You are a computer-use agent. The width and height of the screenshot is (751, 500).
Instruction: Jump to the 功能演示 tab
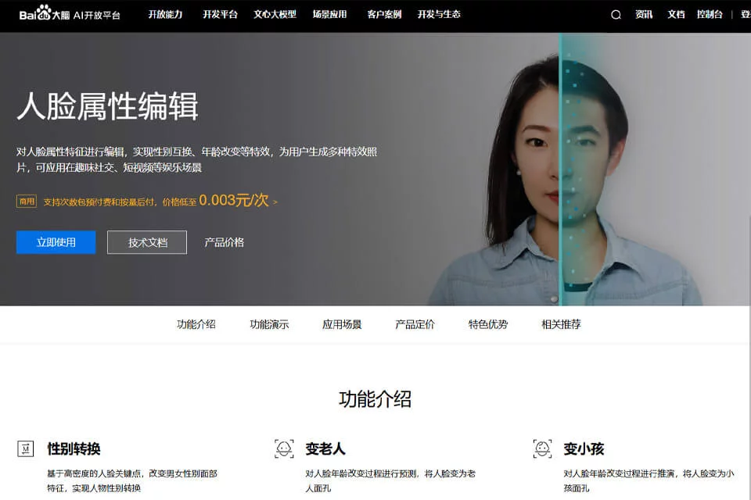coord(269,324)
